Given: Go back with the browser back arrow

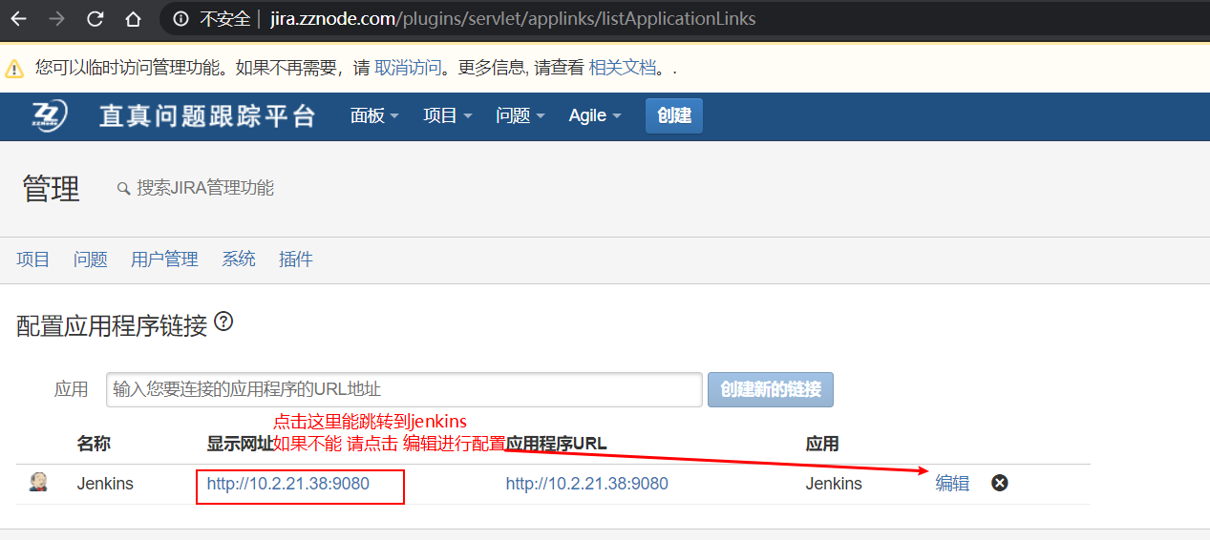Looking at the screenshot, I should 18,19.
